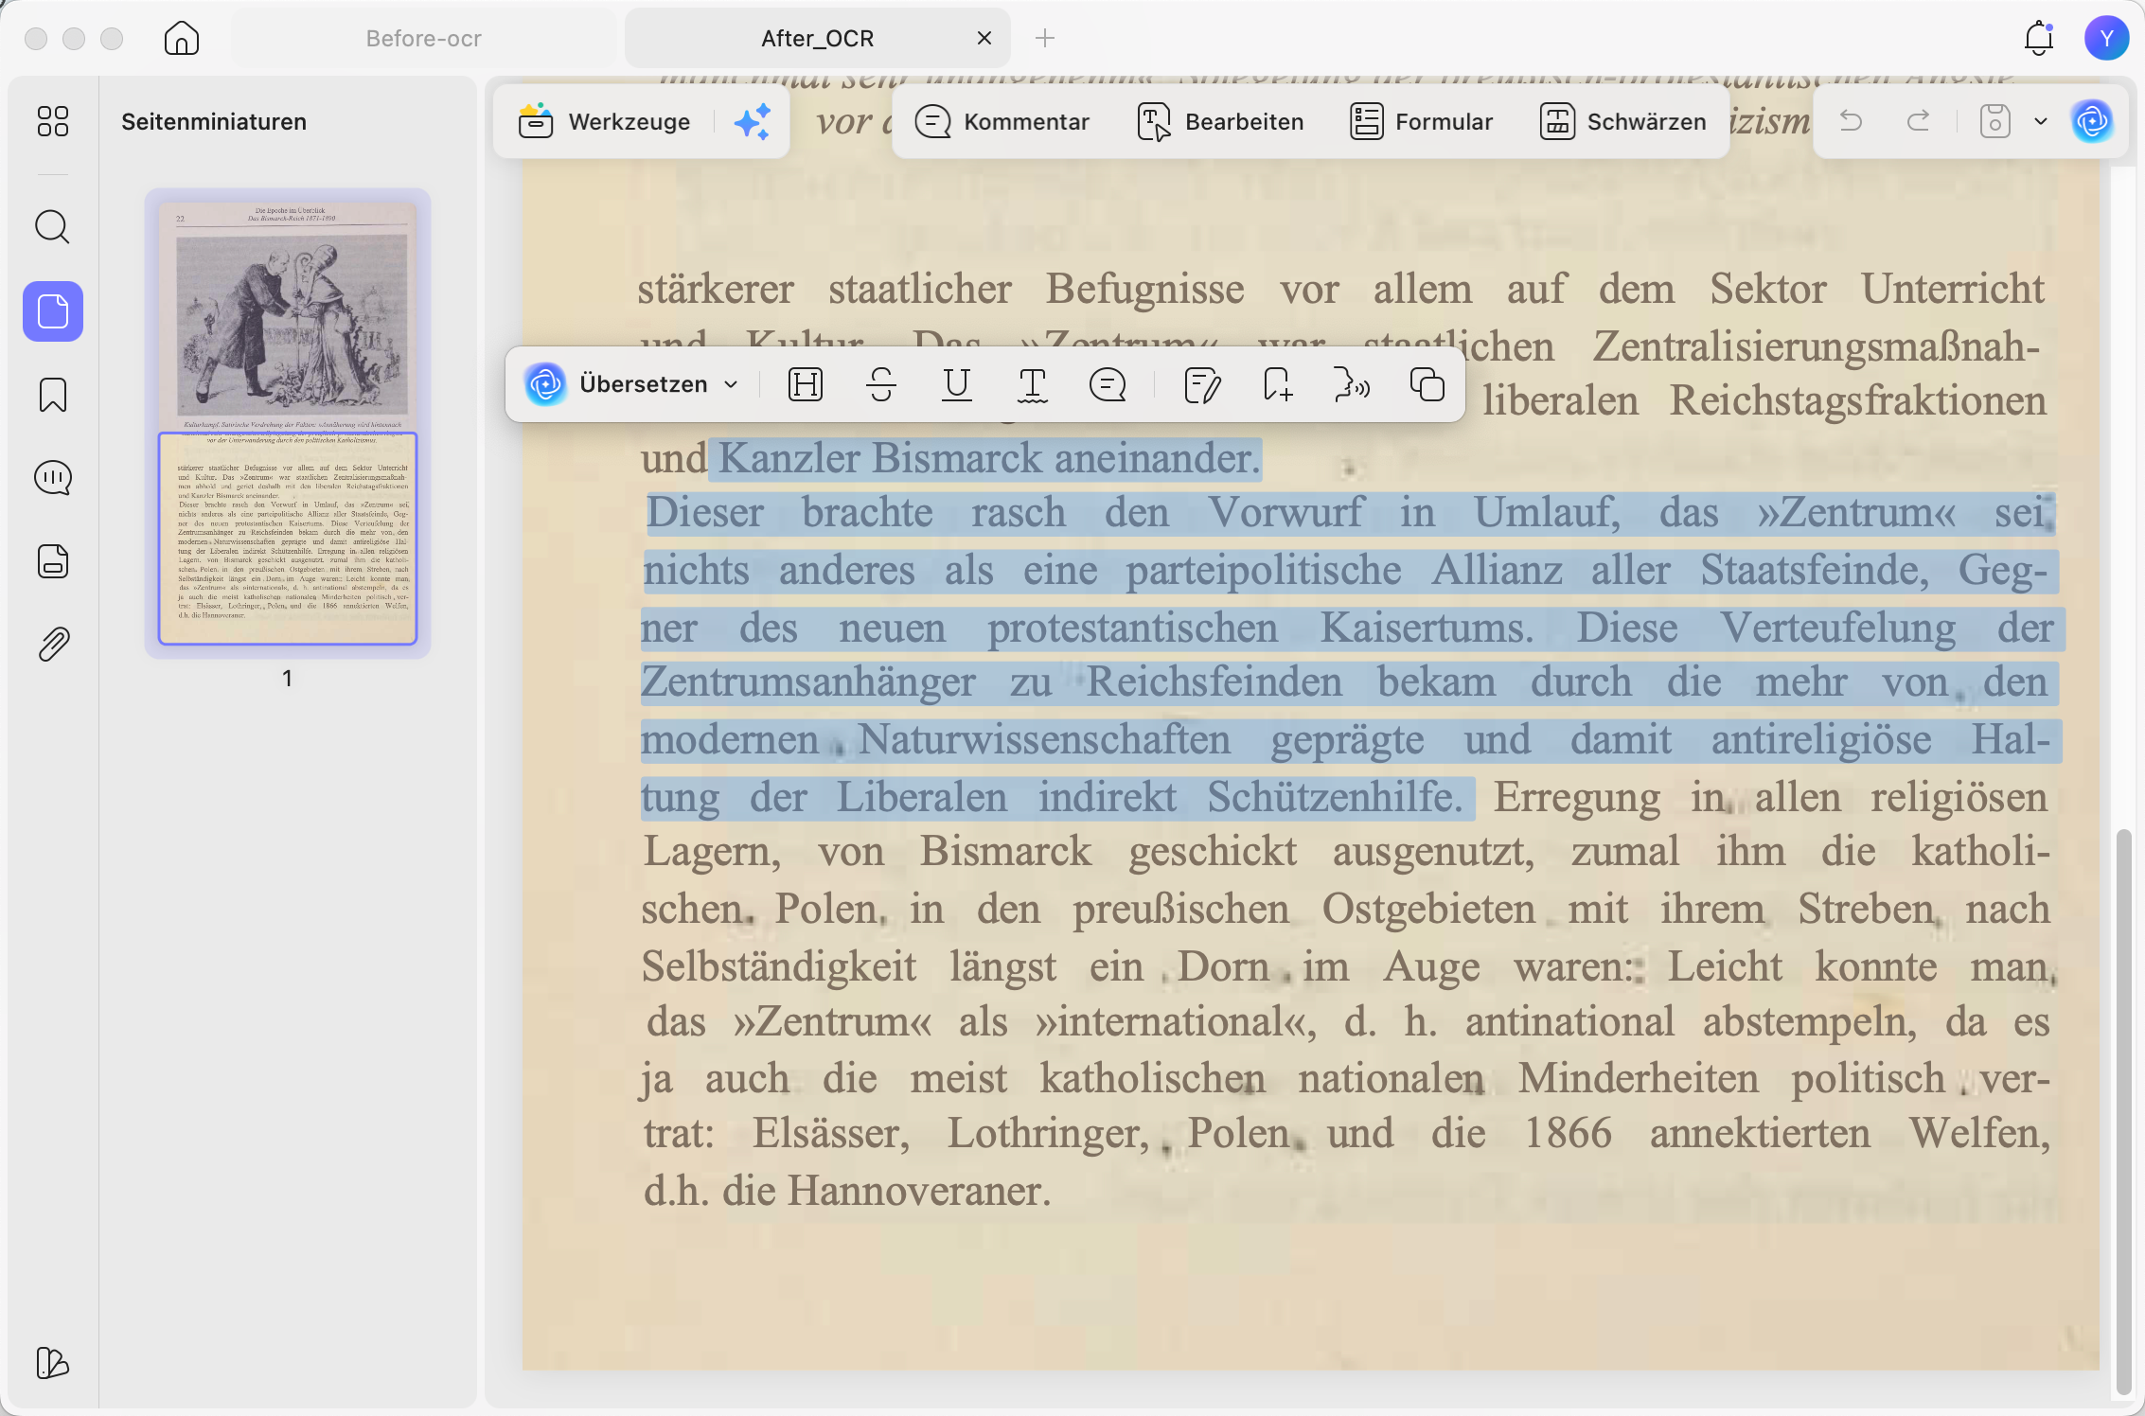2145x1416 pixels.
Task: Switch to the Before-ocr tab
Action: click(423, 39)
